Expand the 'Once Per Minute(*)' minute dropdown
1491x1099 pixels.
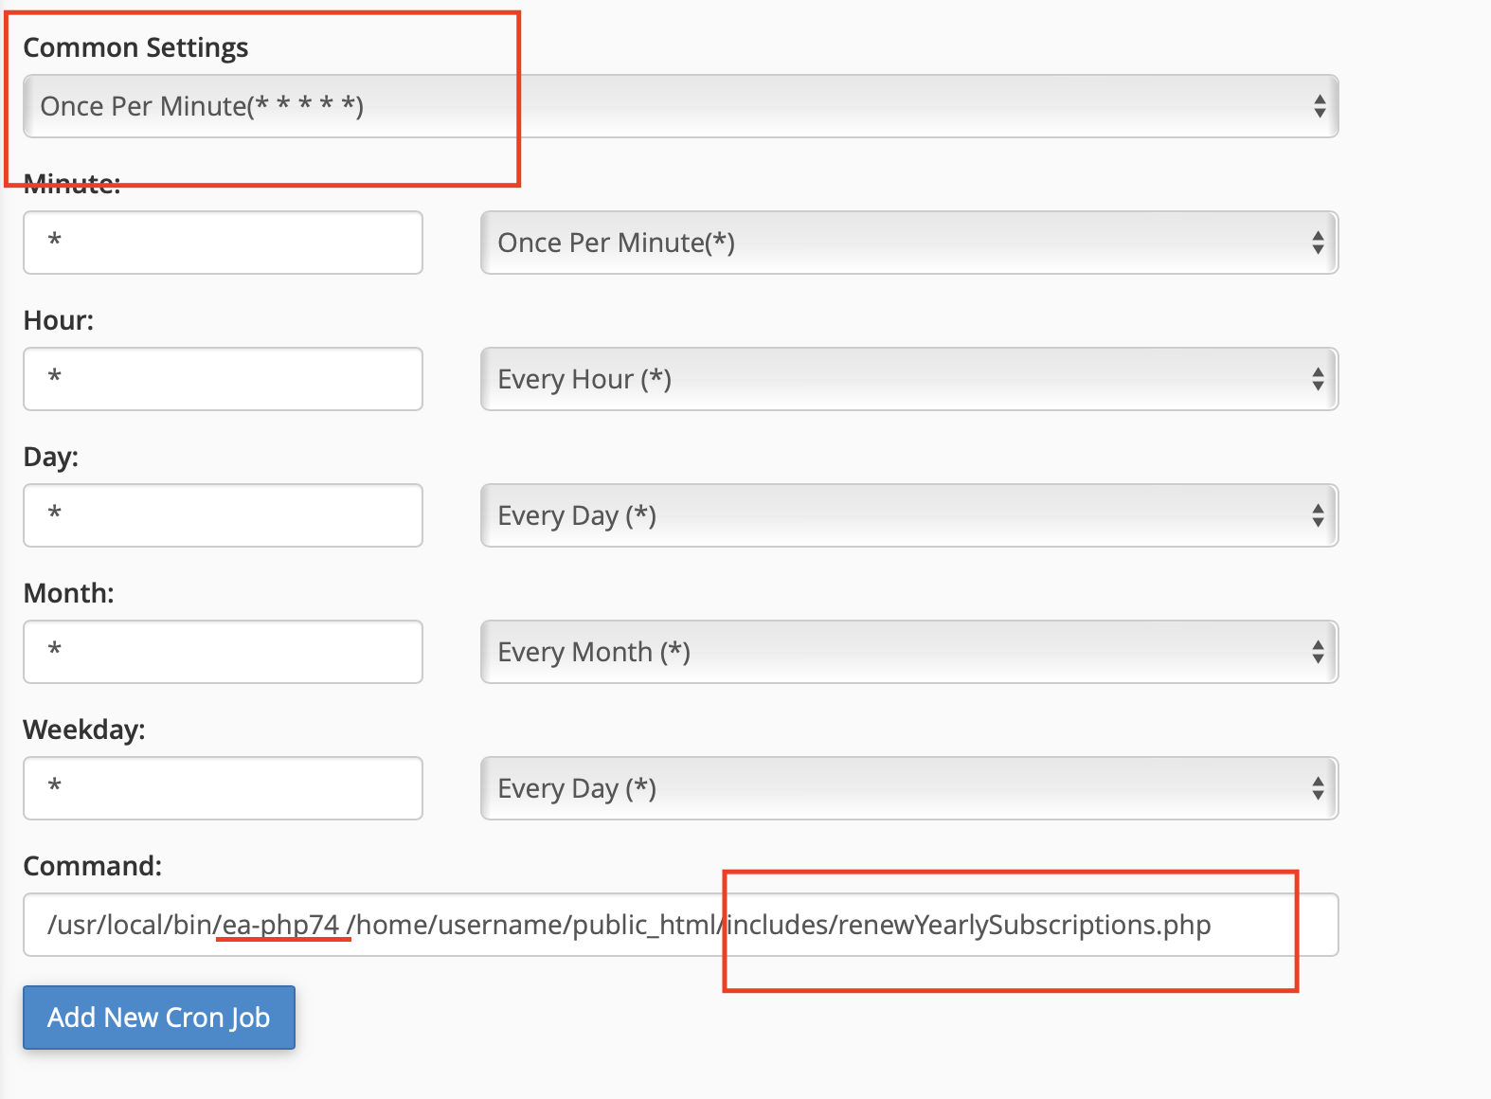click(x=908, y=243)
